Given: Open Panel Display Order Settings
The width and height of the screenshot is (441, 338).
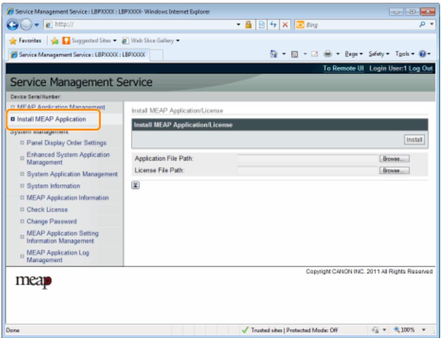Looking at the screenshot, I should coord(66,143).
